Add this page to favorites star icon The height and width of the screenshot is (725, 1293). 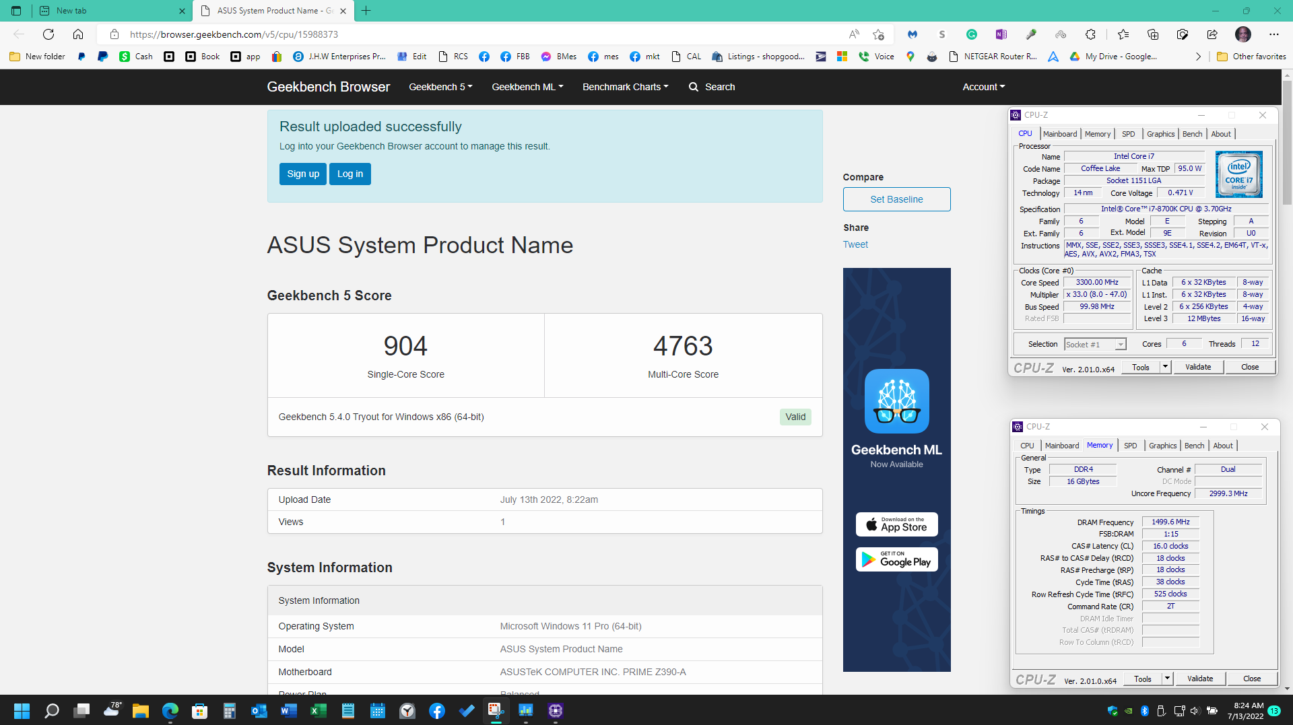[x=878, y=34]
